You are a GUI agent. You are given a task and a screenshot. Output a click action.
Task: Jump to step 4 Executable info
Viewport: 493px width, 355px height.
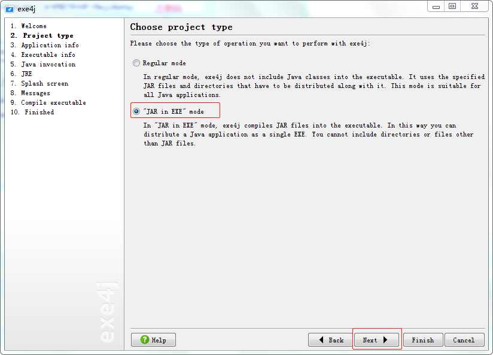pyautogui.click(x=42, y=54)
